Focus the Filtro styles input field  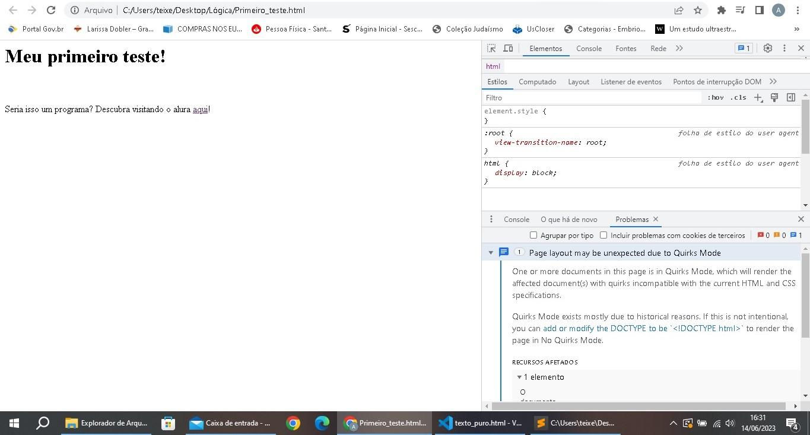tap(592, 98)
